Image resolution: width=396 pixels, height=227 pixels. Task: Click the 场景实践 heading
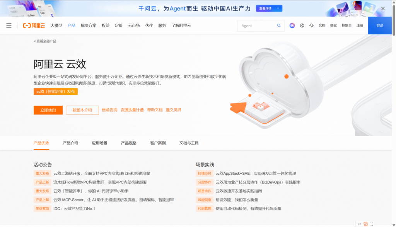point(205,165)
